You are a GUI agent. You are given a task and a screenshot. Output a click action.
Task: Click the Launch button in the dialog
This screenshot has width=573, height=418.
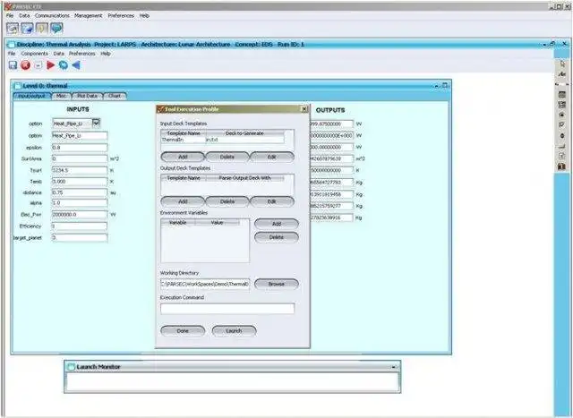[234, 330]
